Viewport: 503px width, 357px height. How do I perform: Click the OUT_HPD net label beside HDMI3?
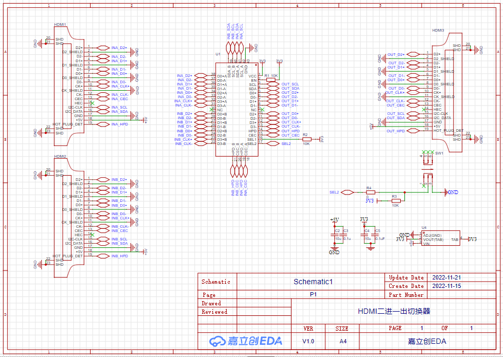395,131
